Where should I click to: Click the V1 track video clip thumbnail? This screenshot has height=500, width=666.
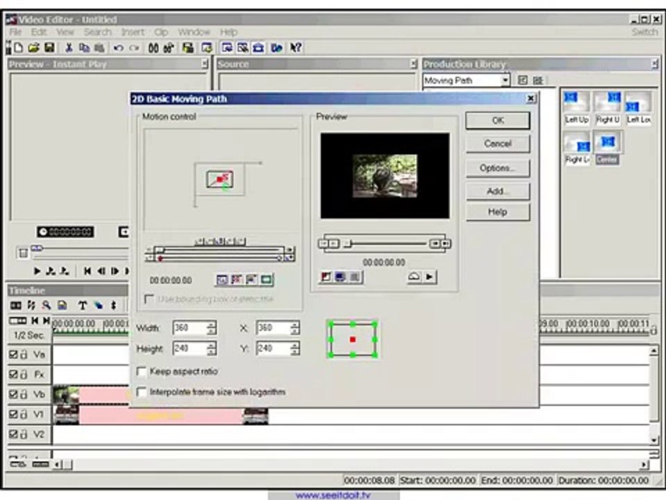coord(67,415)
